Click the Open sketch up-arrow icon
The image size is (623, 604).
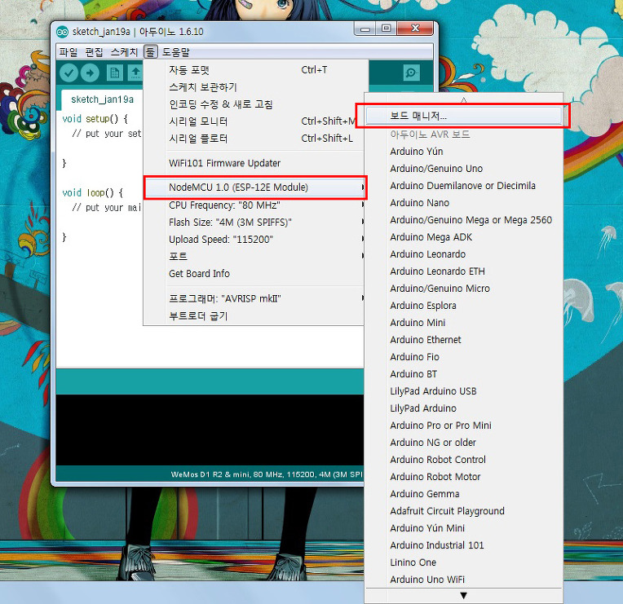(135, 73)
